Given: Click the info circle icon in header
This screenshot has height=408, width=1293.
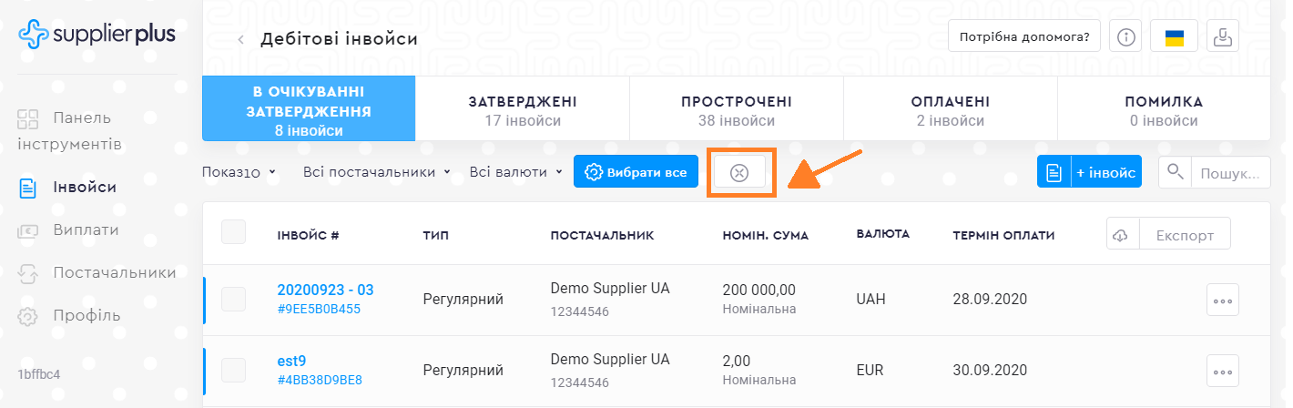Looking at the screenshot, I should (x=1127, y=37).
